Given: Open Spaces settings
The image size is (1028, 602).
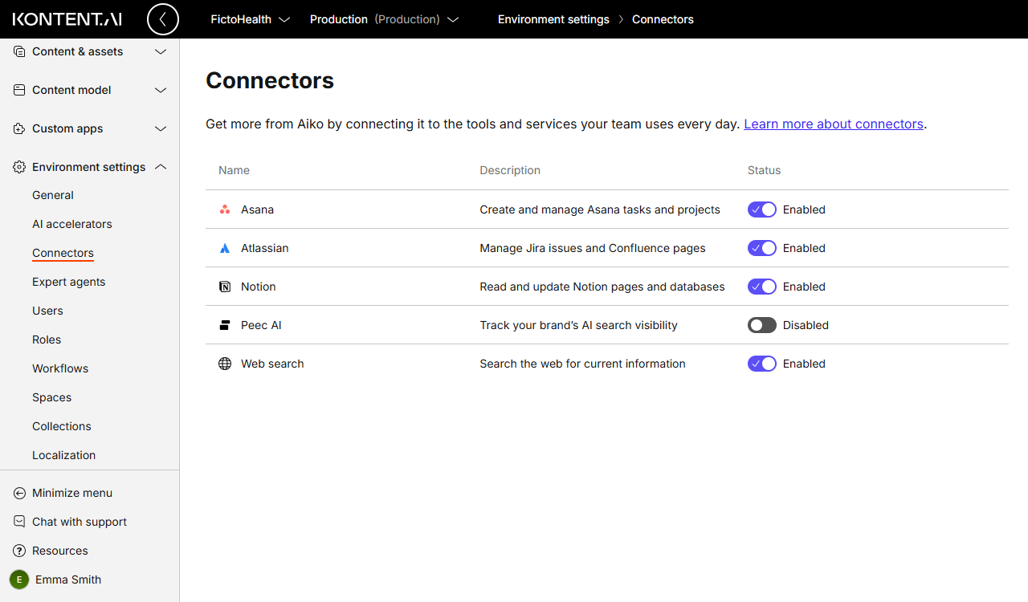Looking at the screenshot, I should (x=52, y=397).
